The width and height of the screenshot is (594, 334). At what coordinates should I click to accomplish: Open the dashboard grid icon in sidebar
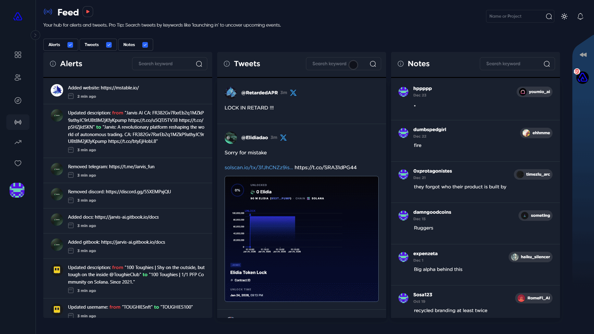pos(18,55)
